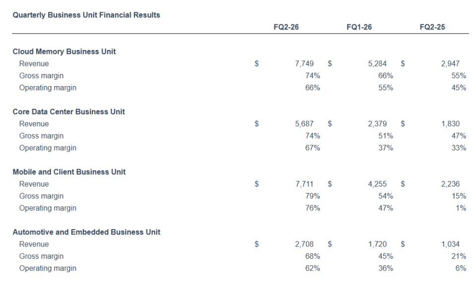Click Mobile and Client revenue value 7,711
476x287 pixels.
pyautogui.click(x=304, y=184)
